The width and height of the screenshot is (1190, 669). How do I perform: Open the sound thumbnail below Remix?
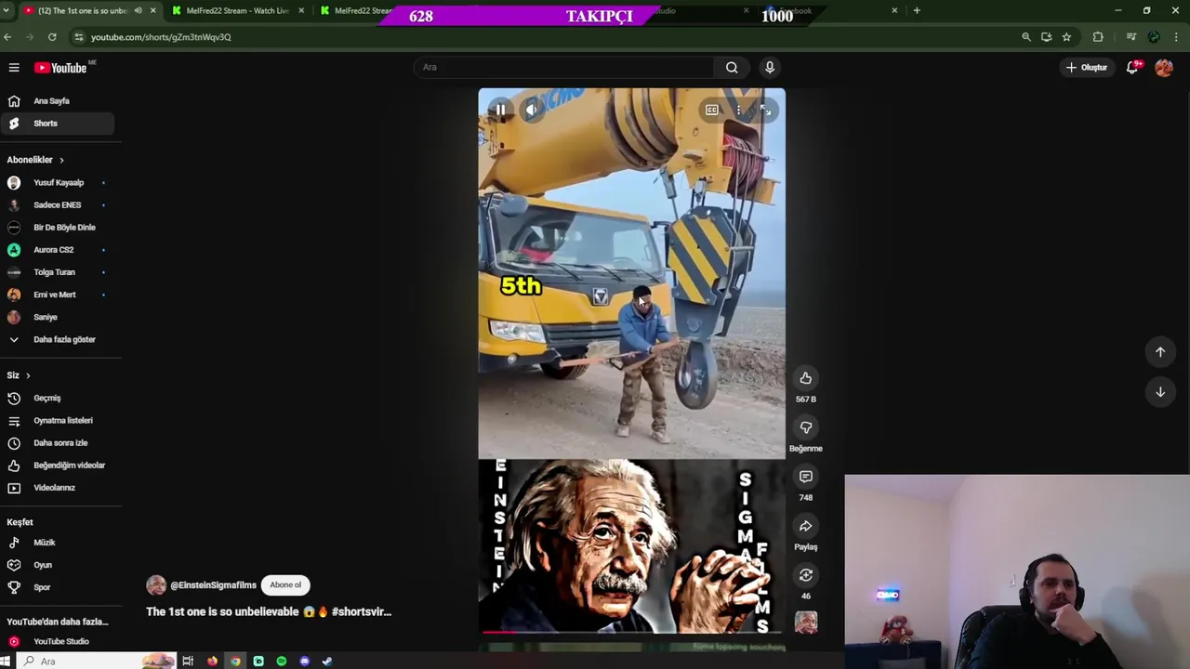coord(806,622)
